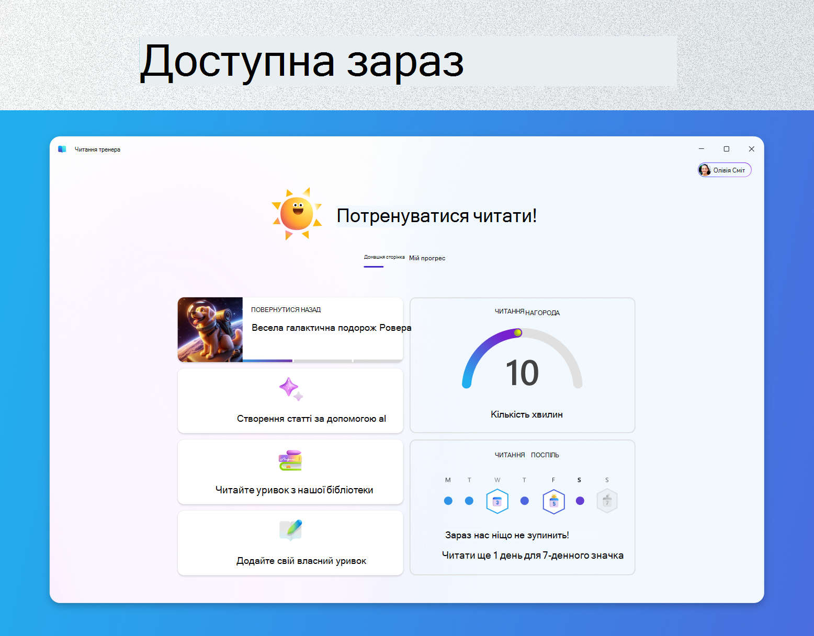Click the Потренуватися читати! heading
The image size is (814, 636).
tap(436, 216)
